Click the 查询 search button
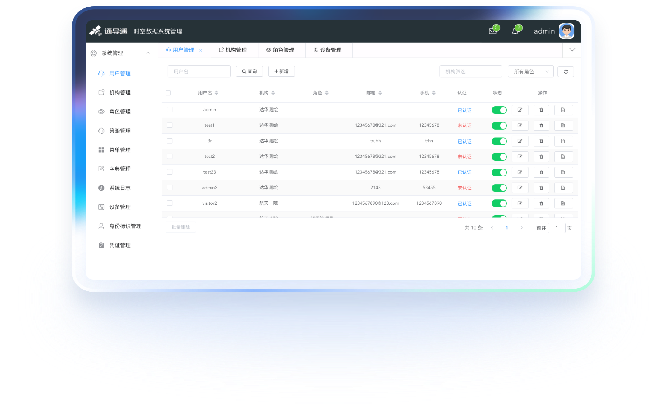This screenshot has height=415, width=667. [249, 71]
